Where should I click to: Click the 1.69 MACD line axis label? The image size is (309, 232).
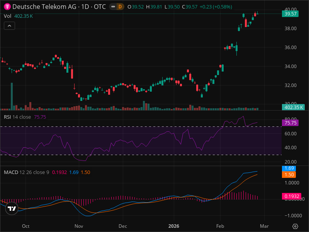tap(289, 168)
